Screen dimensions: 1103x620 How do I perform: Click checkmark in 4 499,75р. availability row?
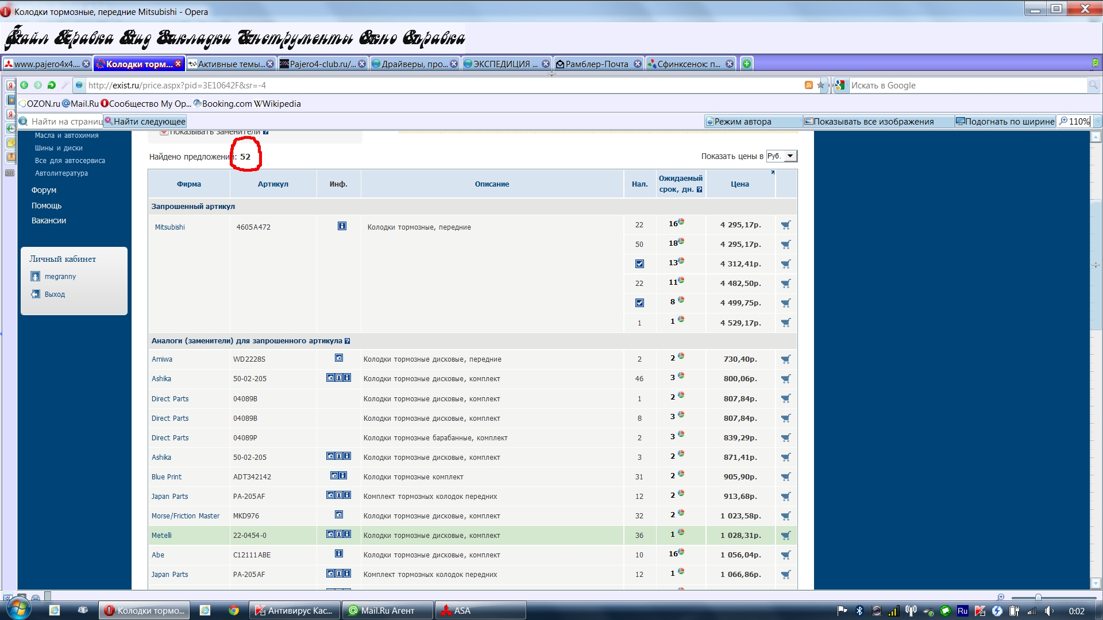tap(639, 303)
